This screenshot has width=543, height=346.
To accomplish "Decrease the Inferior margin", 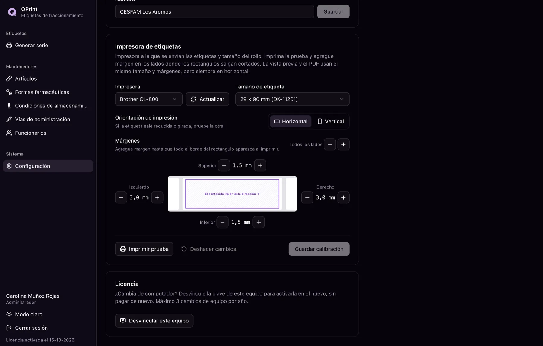I will point(222,222).
